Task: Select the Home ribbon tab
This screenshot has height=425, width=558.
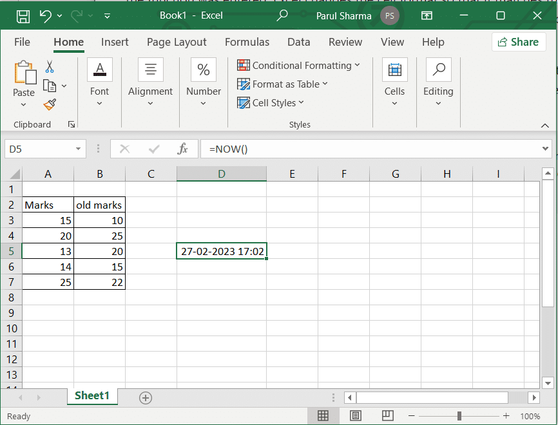Action: [69, 42]
